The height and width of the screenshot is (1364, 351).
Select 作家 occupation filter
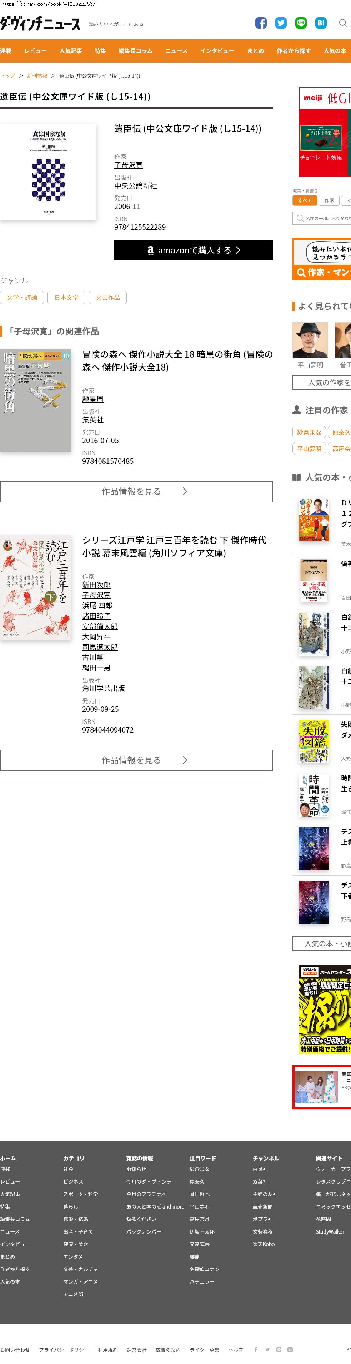(329, 201)
